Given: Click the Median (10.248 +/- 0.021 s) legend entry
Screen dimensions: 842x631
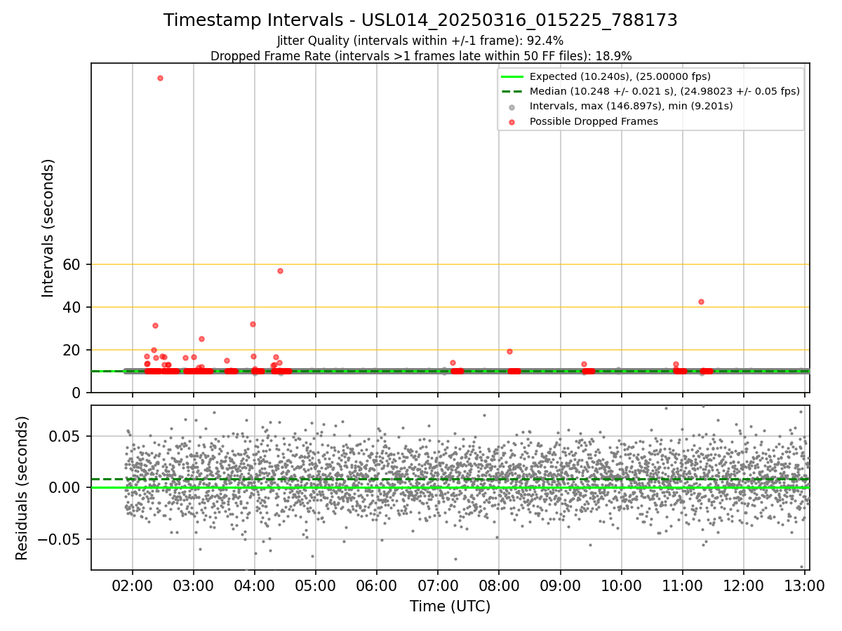Looking at the screenshot, I should (650, 91).
